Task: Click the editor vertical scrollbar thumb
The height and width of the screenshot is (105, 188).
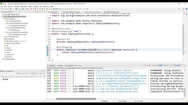Action: 183,40
